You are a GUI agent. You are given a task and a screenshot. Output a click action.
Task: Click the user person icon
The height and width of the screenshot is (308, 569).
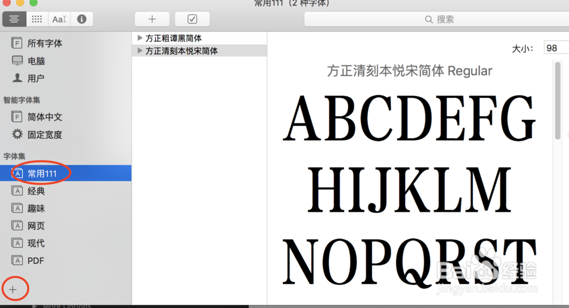[17, 77]
